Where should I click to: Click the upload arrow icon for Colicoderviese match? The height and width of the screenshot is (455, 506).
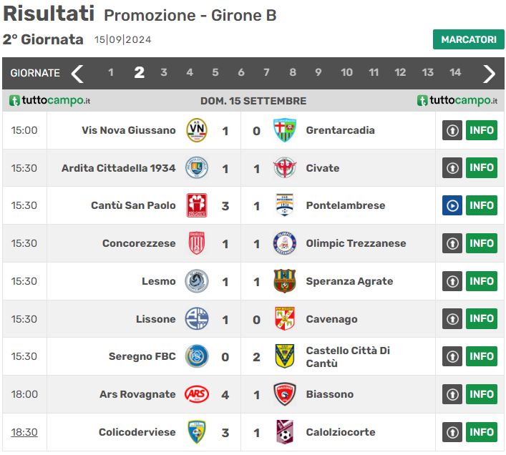pyautogui.click(x=452, y=432)
